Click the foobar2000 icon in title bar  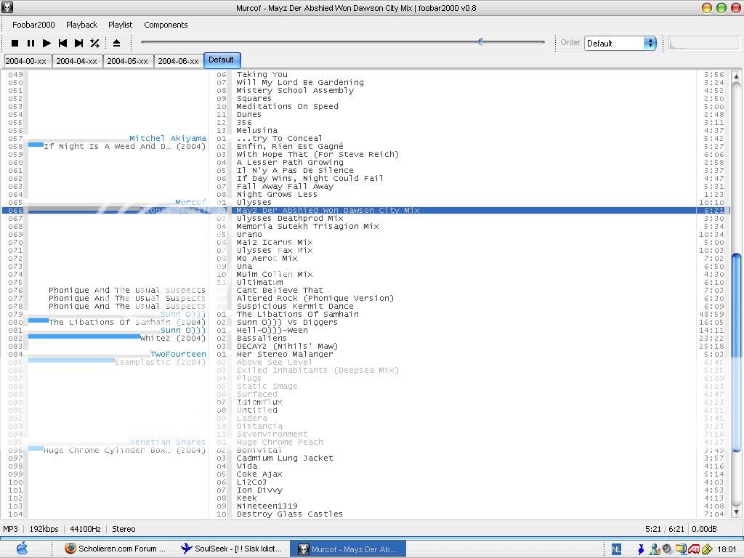coord(7,7)
